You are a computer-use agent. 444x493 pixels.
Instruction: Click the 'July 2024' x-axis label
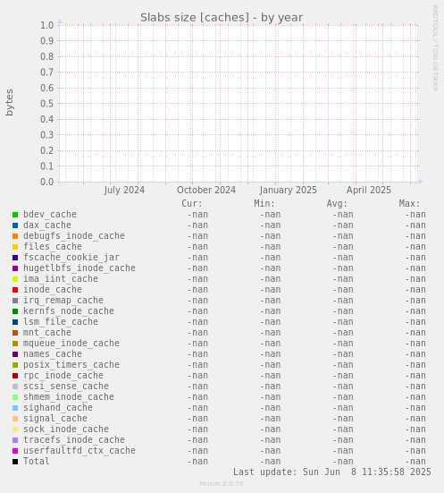click(x=124, y=190)
